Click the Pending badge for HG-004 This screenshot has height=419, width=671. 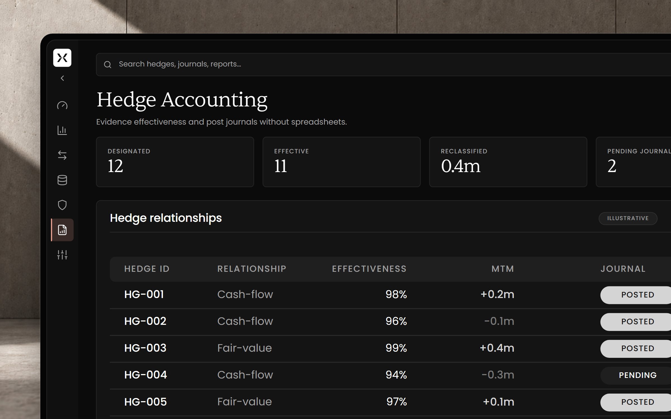click(x=636, y=375)
